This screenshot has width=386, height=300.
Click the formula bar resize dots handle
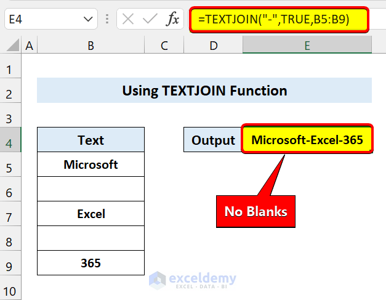click(107, 19)
